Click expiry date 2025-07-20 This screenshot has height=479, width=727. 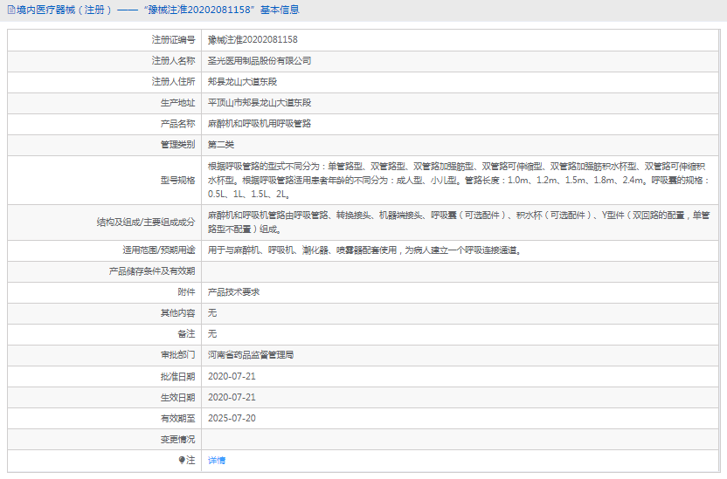point(232,419)
